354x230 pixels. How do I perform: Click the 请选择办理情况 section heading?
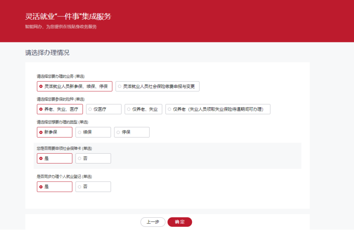pyautogui.click(x=47, y=53)
